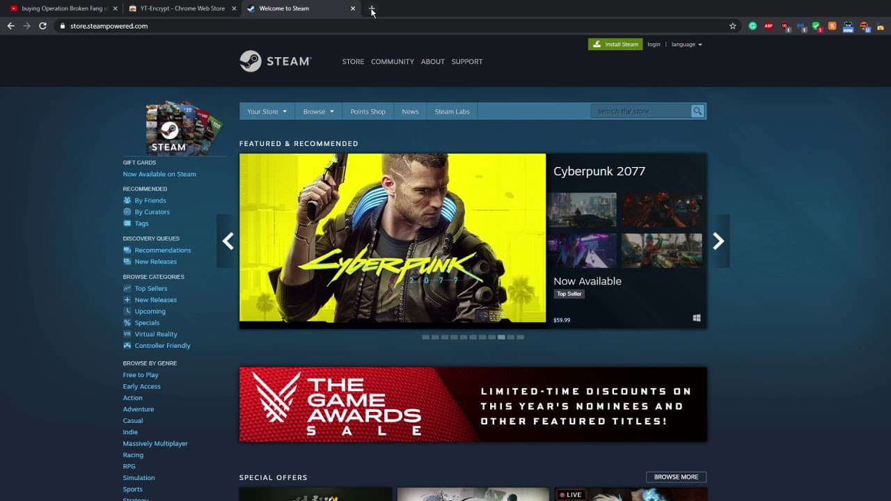The height and width of the screenshot is (501, 891).
Task: Go back in browser history
Action: [x=10, y=26]
